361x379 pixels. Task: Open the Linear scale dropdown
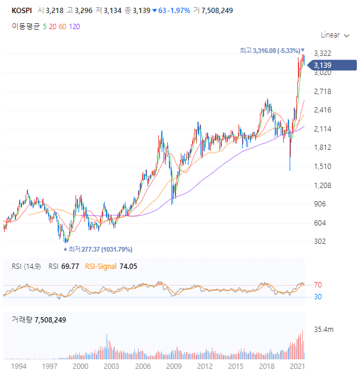point(335,35)
